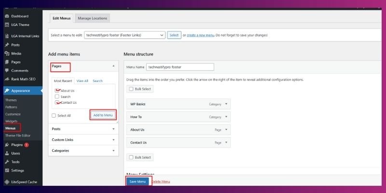Click the Select button

174,35
